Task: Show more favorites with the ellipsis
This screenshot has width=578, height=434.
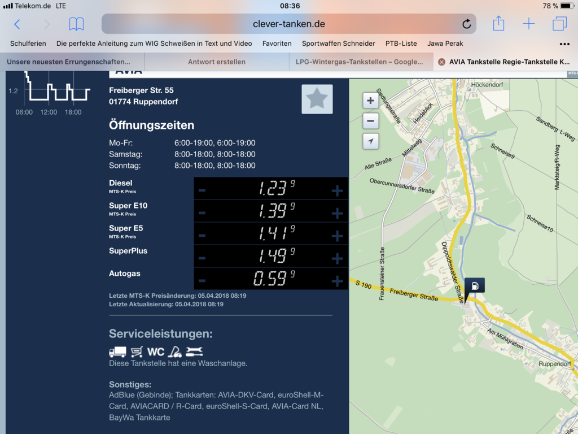Action: pos(564,44)
